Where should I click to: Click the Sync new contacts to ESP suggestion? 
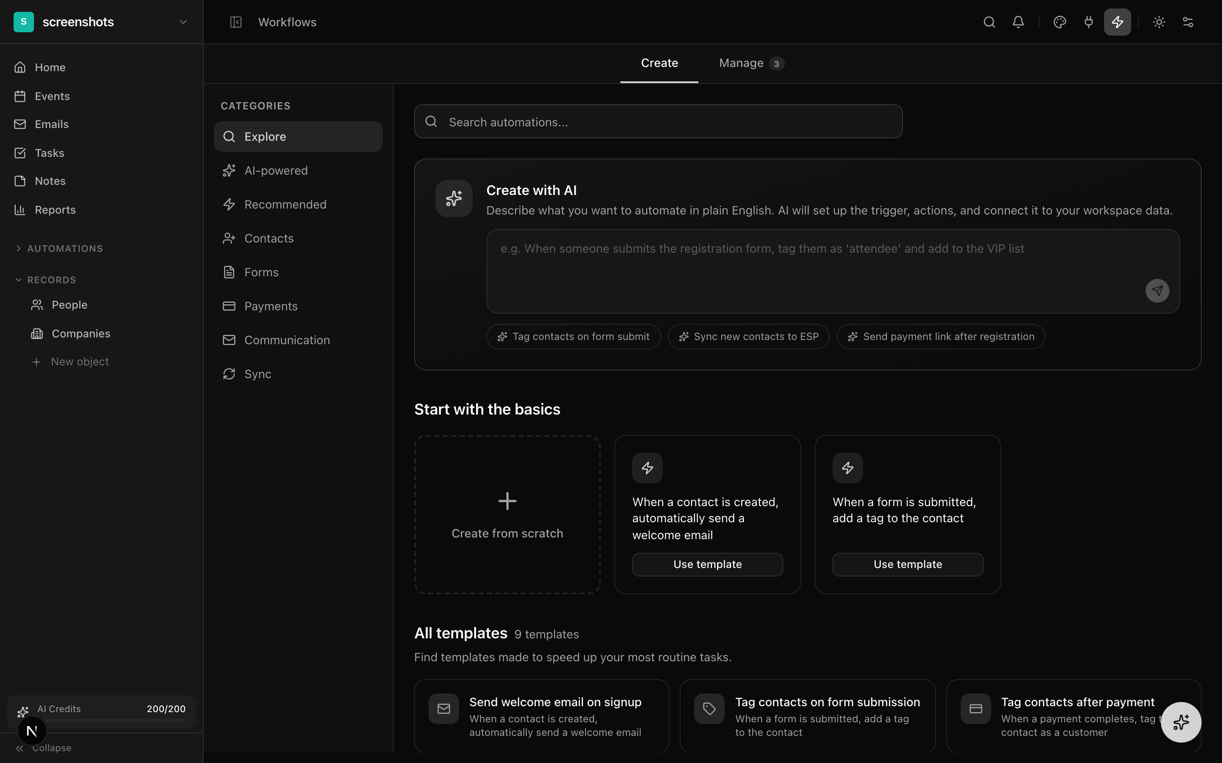pyautogui.click(x=748, y=337)
